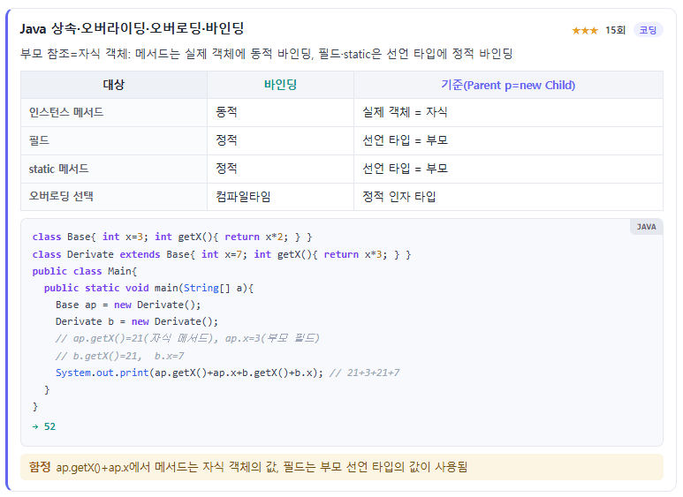
Task: Click the class Derivate extends Base line
Action: pos(221,254)
